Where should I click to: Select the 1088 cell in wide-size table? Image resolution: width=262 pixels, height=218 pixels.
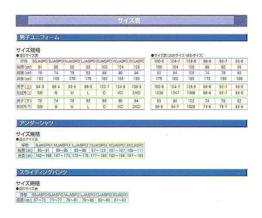[191, 93]
